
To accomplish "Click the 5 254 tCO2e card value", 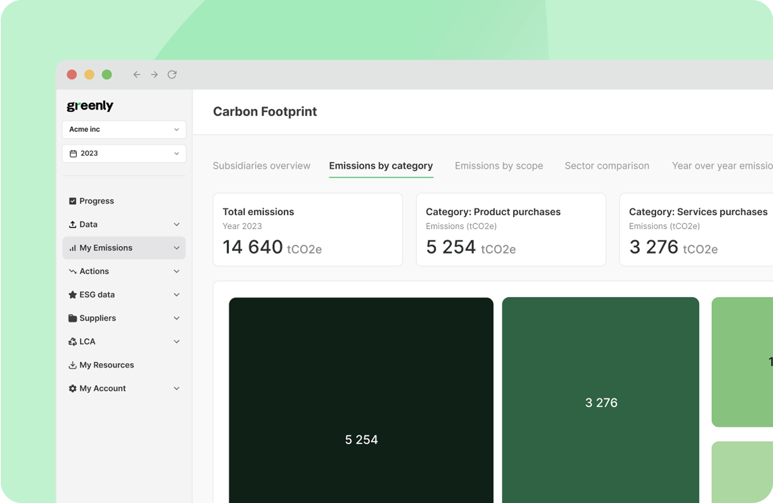I will (471, 248).
